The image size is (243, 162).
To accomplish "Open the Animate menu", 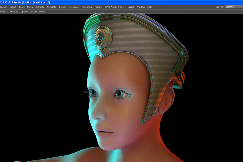I will [40, 7].
